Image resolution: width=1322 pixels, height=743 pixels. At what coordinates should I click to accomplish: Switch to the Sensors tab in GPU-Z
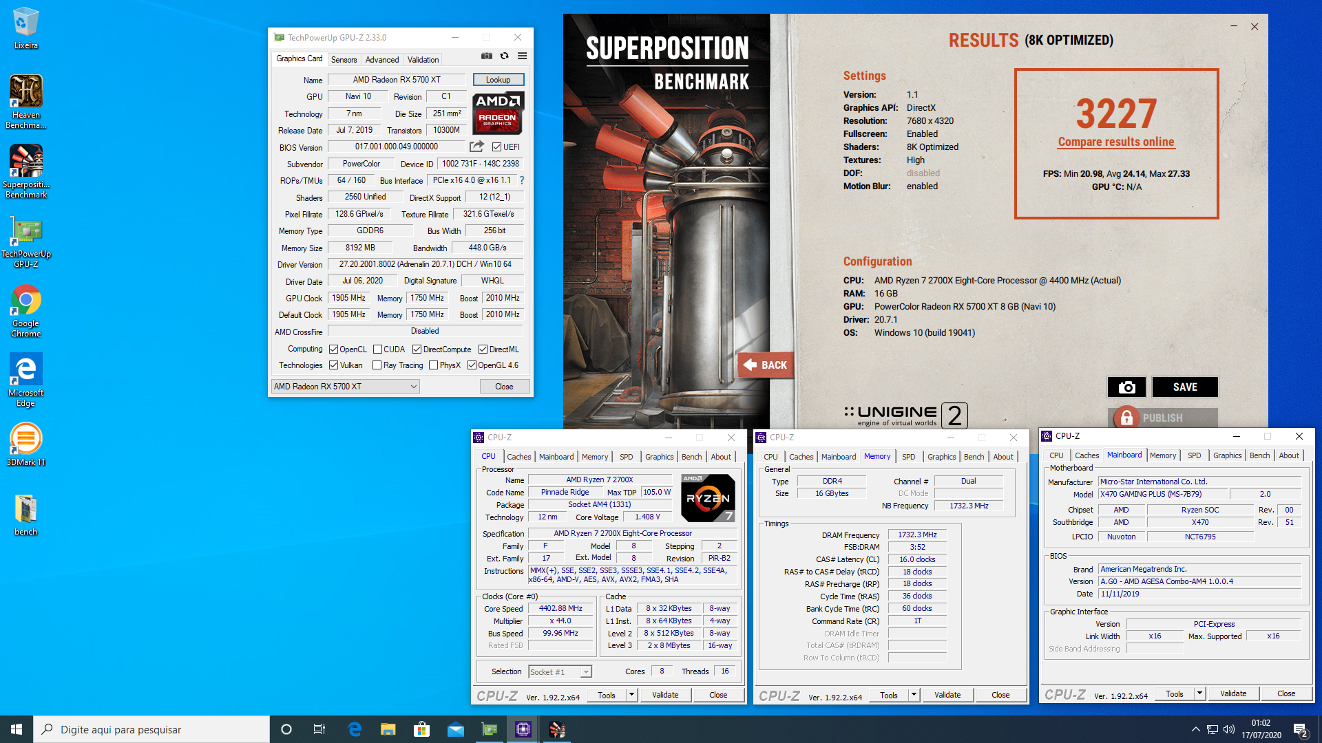point(344,60)
